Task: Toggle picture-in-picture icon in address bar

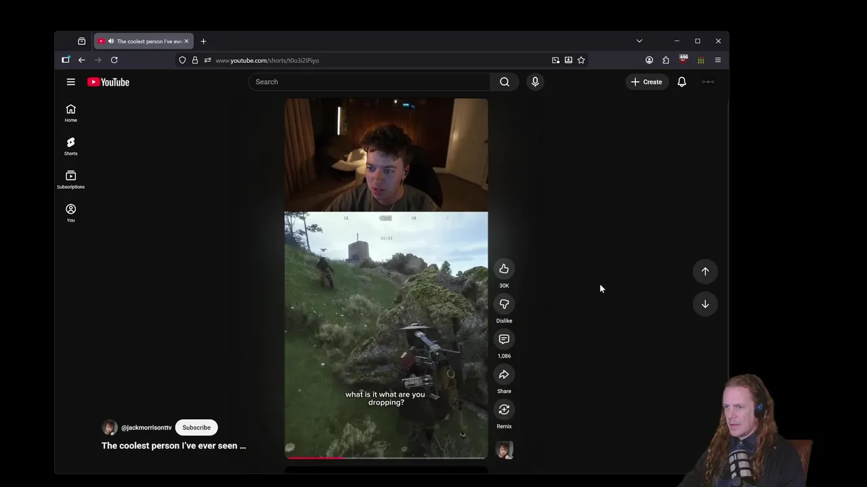Action: tap(555, 60)
